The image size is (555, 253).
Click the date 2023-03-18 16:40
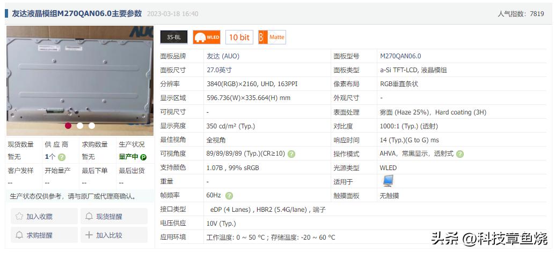pos(172,14)
